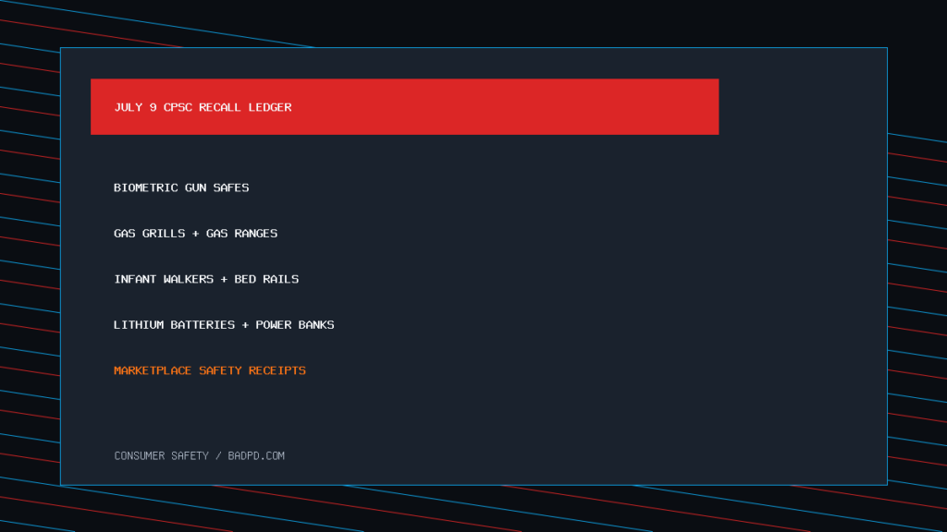Open the Gas Grills + Gas Ranges entry
The width and height of the screenshot is (947, 532).
pyautogui.click(x=196, y=234)
